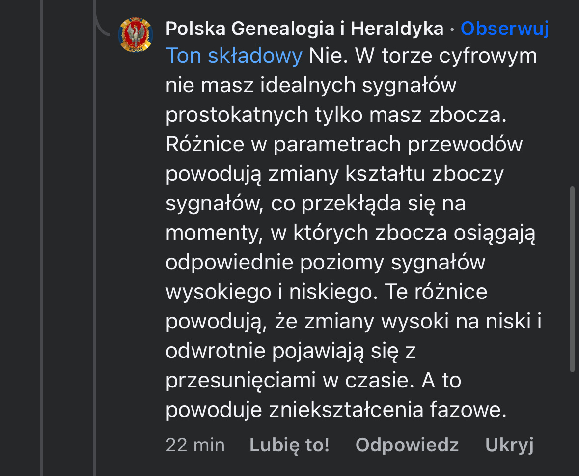Reply to the comment using Odpowiedz
The image size is (579, 476).
[407, 445]
